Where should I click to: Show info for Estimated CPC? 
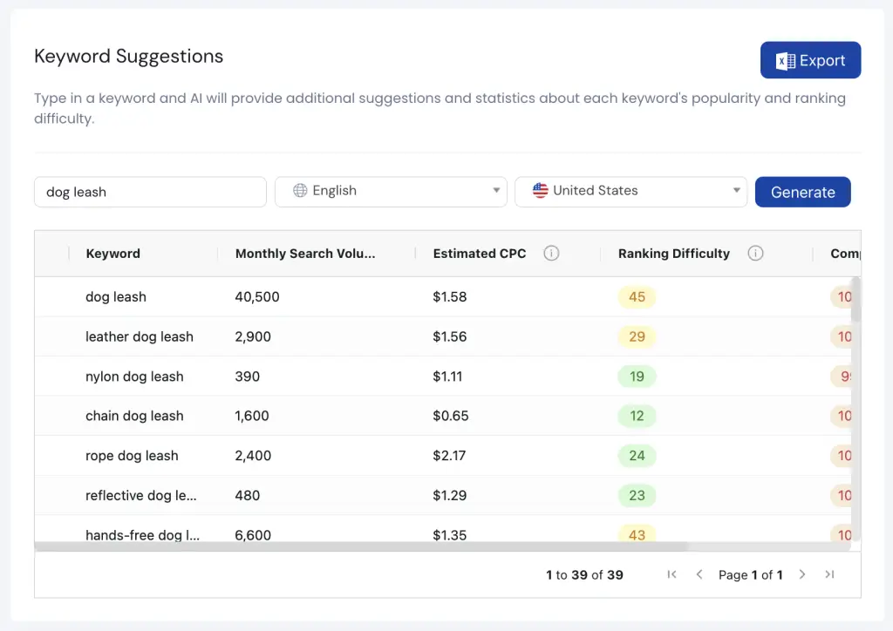point(551,254)
